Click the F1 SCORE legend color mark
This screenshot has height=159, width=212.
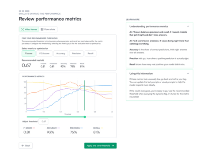(x=34, y=128)
